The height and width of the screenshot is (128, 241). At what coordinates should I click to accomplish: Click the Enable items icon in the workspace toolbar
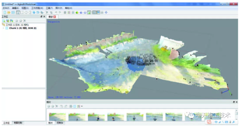point(17,21)
